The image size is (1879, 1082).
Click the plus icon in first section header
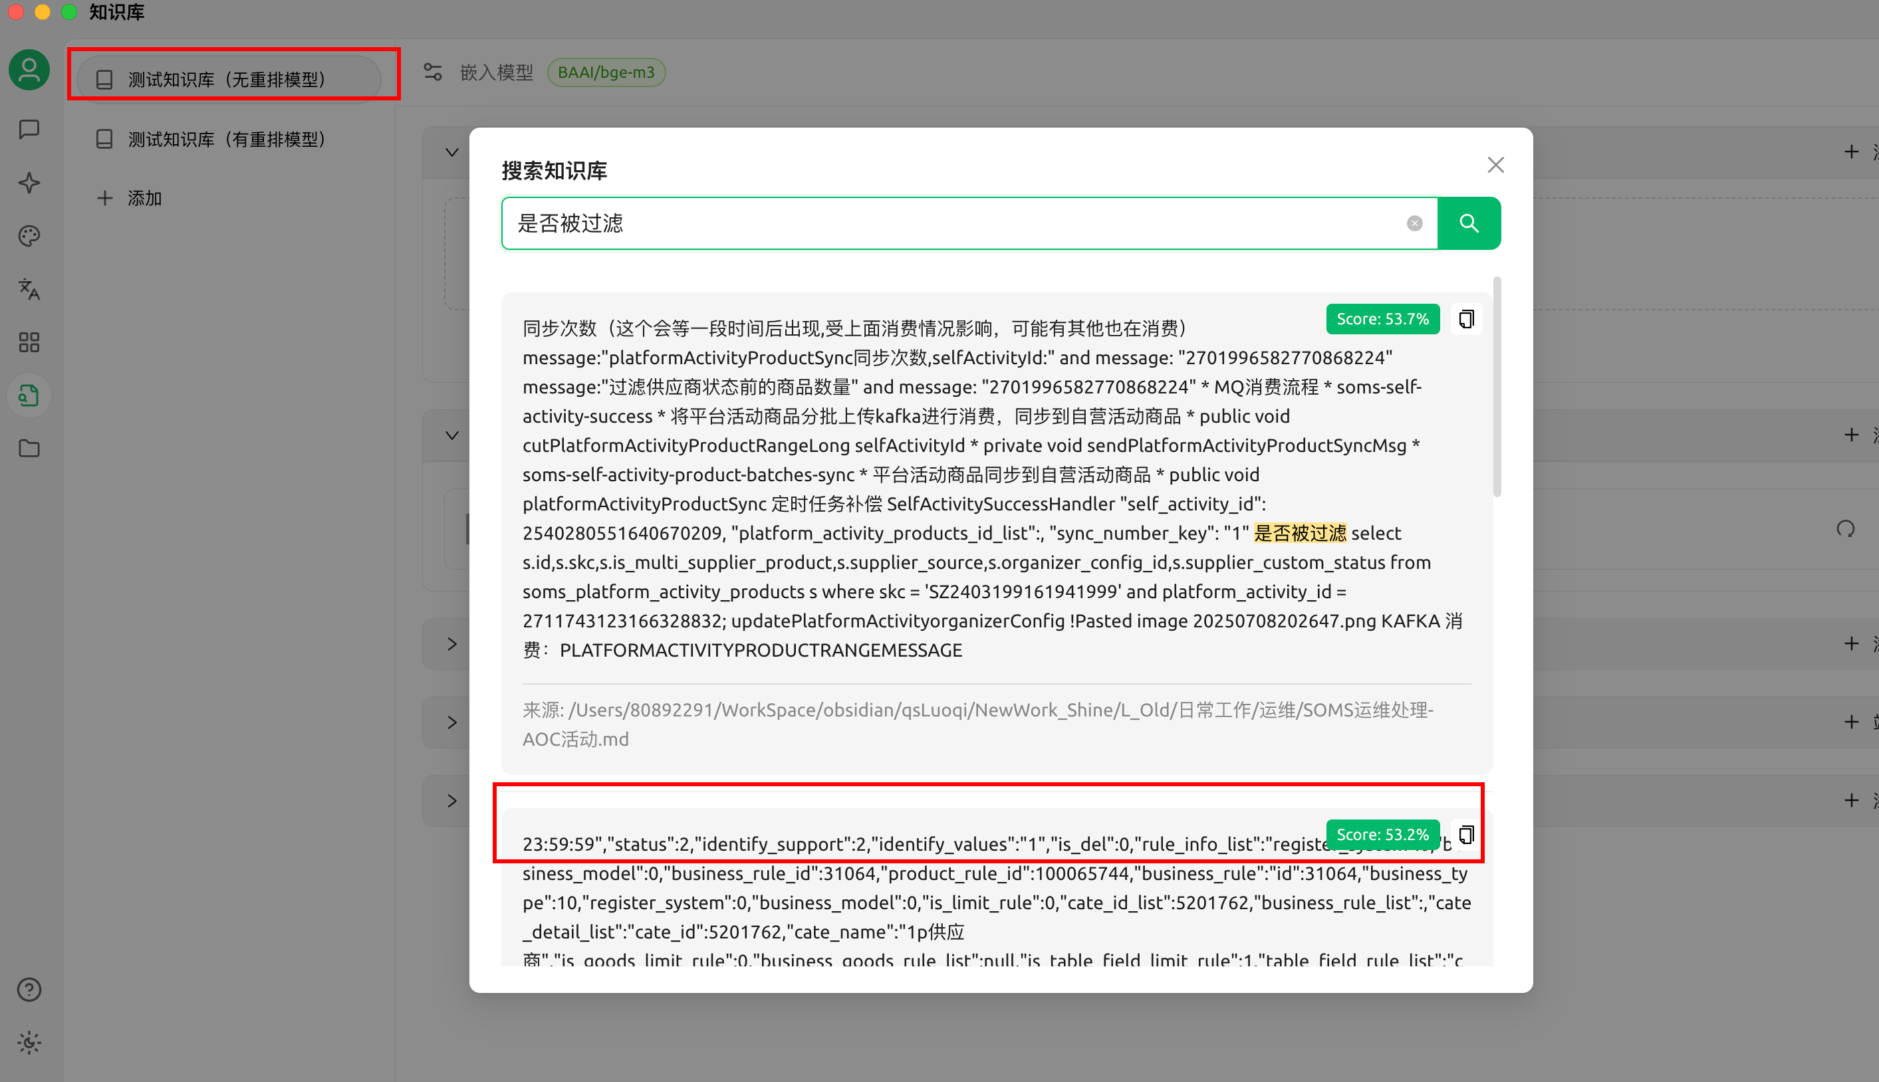1851,152
